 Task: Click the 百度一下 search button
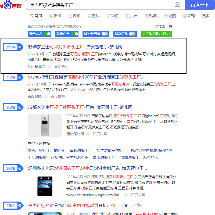point(200,5)
